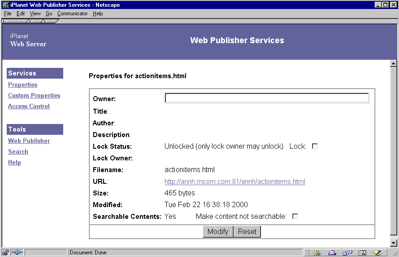Open the Properties link under Services
The image size is (399, 257).
[23, 84]
